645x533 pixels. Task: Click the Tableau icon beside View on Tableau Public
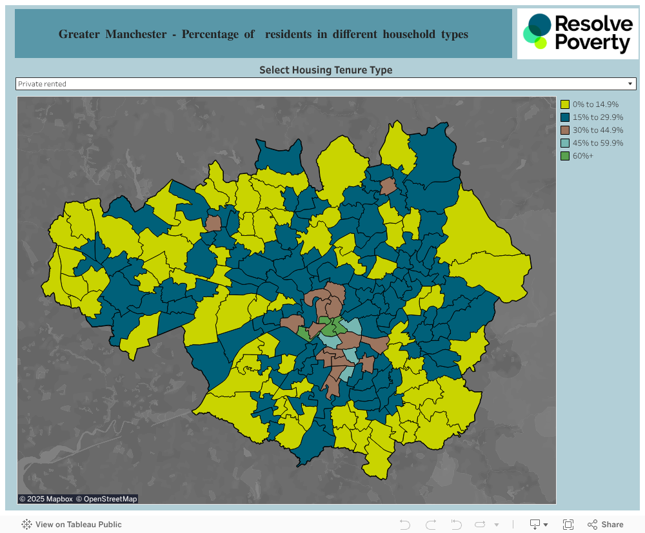point(26,525)
